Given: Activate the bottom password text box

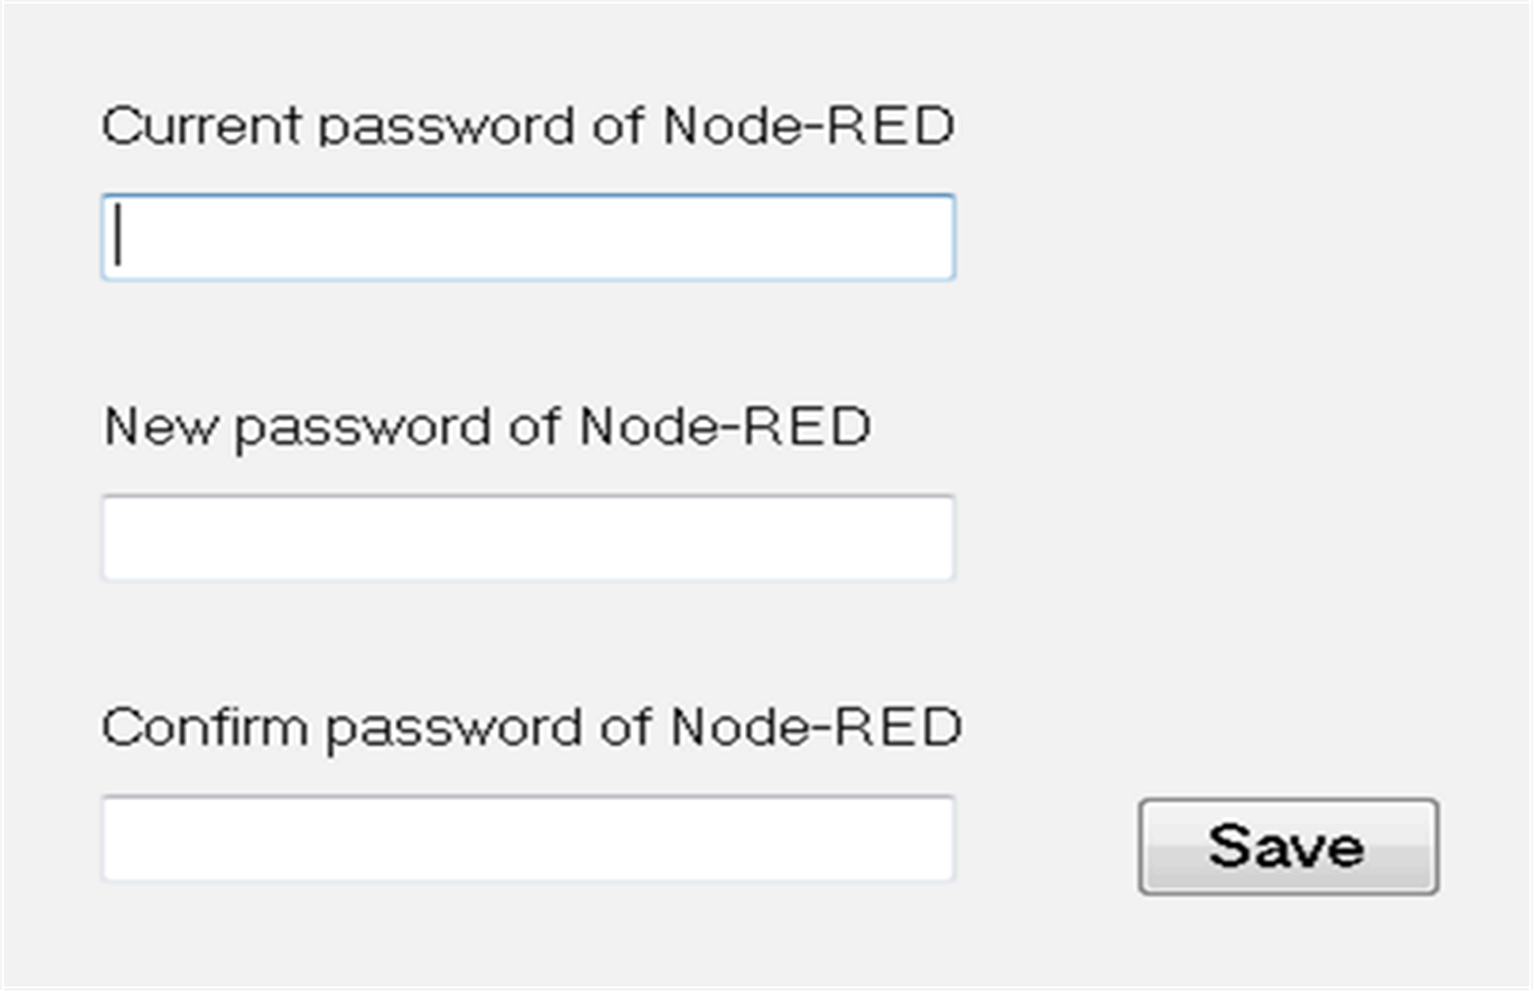Looking at the screenshot, I should click(x=528, y=838).
